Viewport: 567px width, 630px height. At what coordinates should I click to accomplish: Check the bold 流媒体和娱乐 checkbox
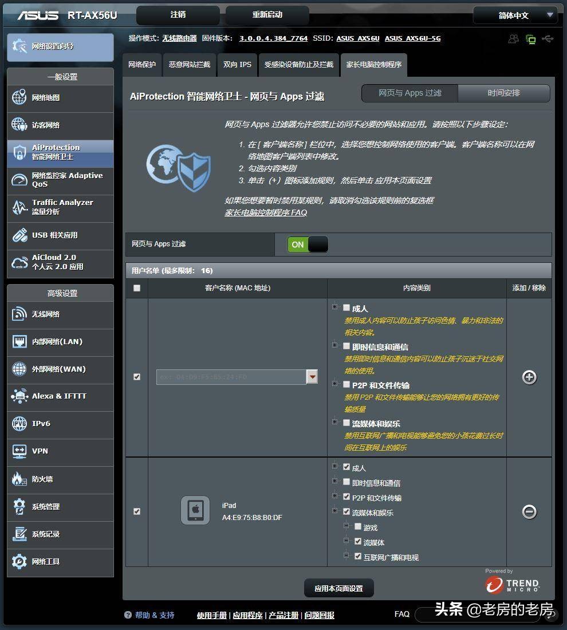point(346,423)
